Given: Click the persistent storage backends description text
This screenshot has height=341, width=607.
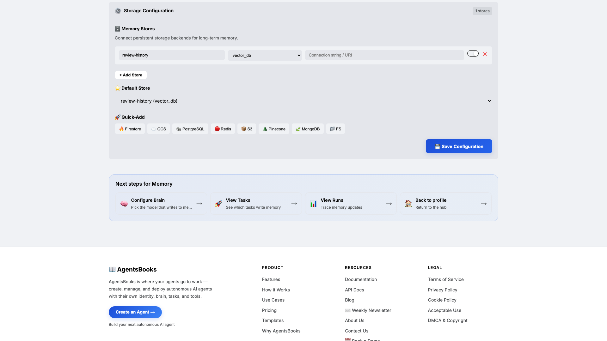Looking at the screenshot, I should pyautogui.click(x=176, y=38).
